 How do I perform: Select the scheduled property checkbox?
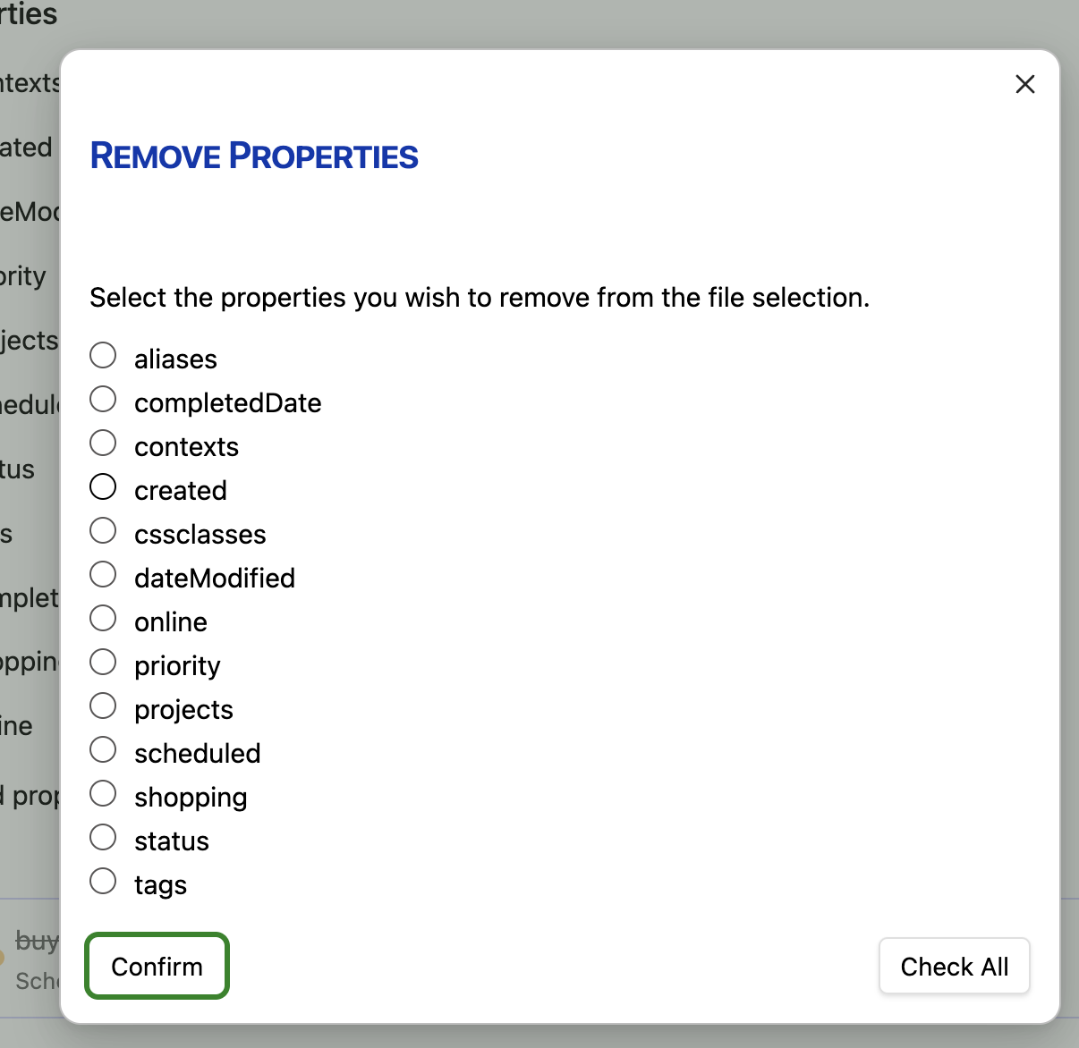click(x=103, y=749)
